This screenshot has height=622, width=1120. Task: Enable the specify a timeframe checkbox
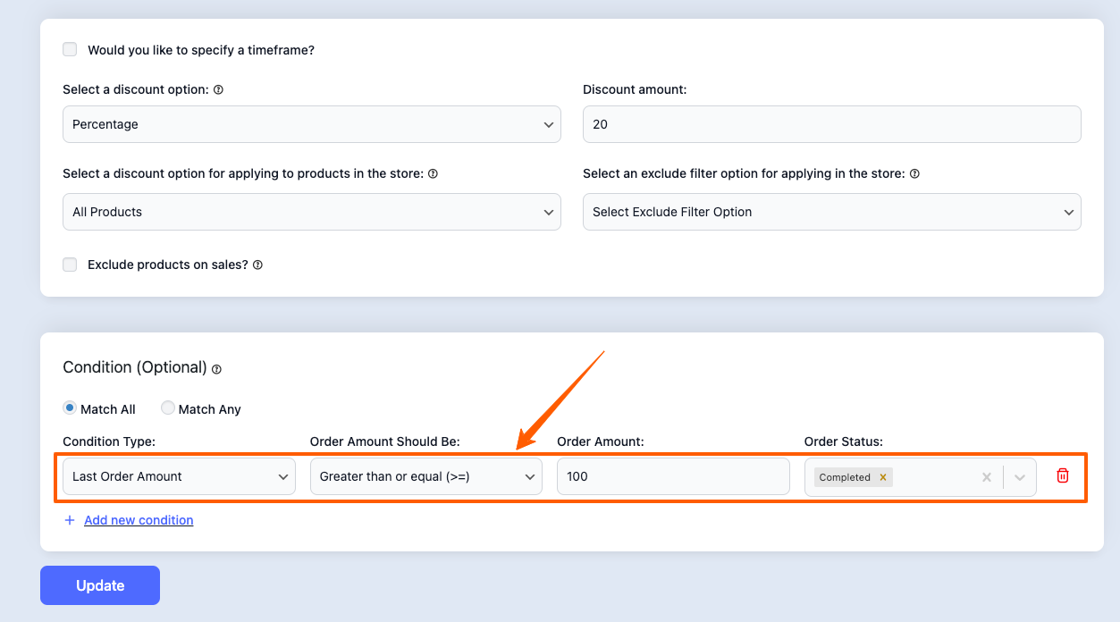coord(70,50)
